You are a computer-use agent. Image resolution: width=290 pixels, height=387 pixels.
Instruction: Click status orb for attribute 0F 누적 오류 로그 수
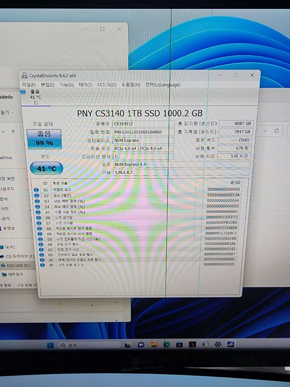pyautogui.click(x=43, y=265)
